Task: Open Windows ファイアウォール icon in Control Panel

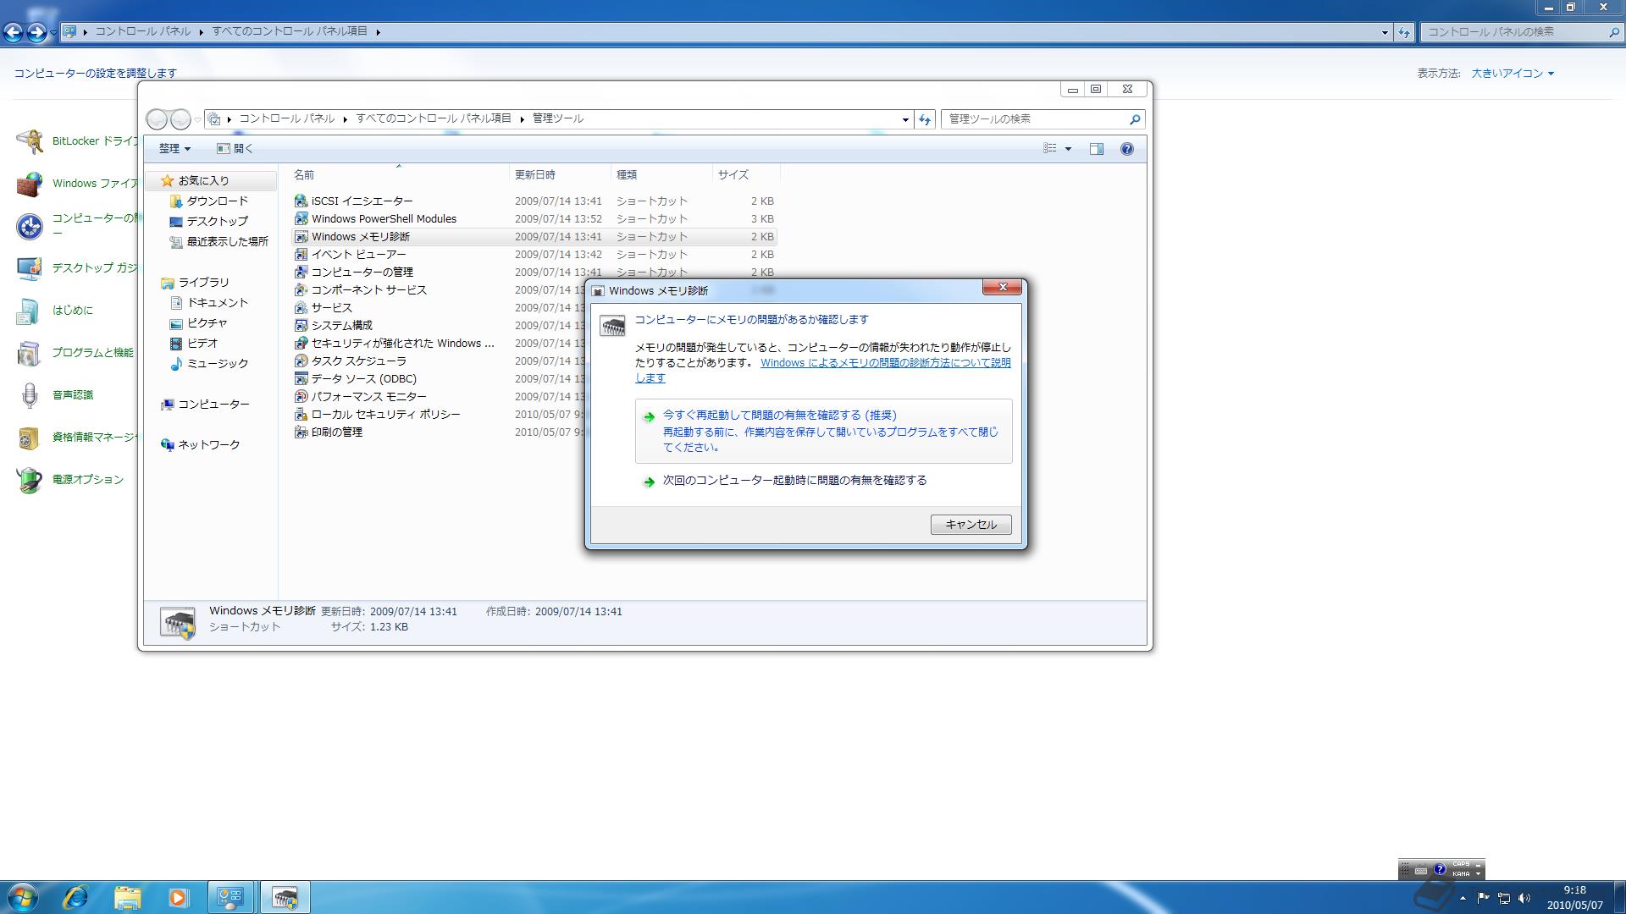Action: pos(30,184)
